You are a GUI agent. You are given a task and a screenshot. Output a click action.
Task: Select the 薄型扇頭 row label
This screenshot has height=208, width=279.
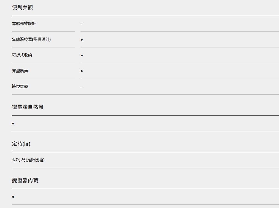click(20, 71)
